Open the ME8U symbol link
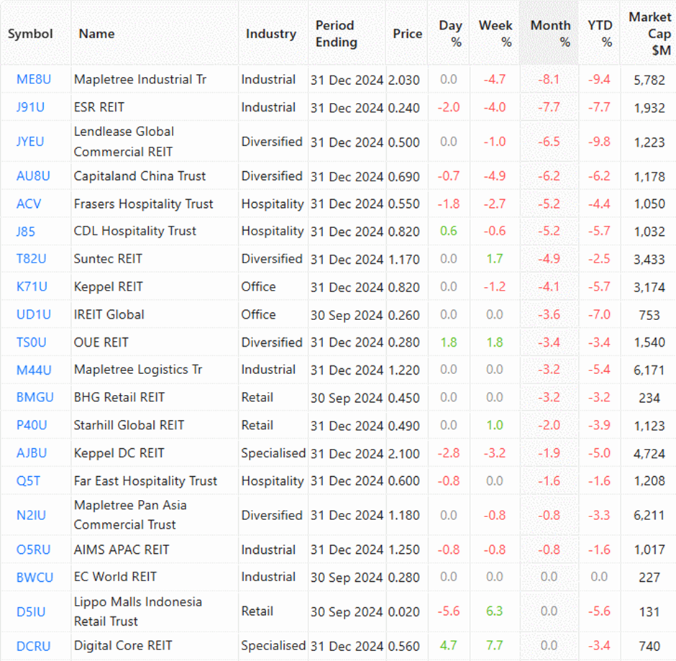The image size is (676, 661). (x=34, y=79)
